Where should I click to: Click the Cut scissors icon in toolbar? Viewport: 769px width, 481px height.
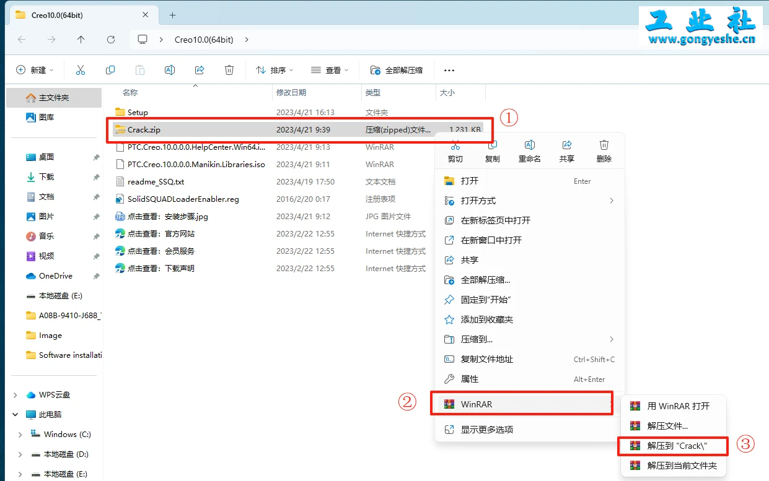81,70
